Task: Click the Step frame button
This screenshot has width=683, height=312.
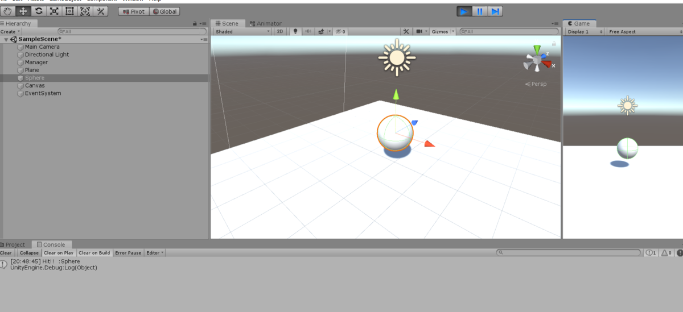Action: click(495, 11)
